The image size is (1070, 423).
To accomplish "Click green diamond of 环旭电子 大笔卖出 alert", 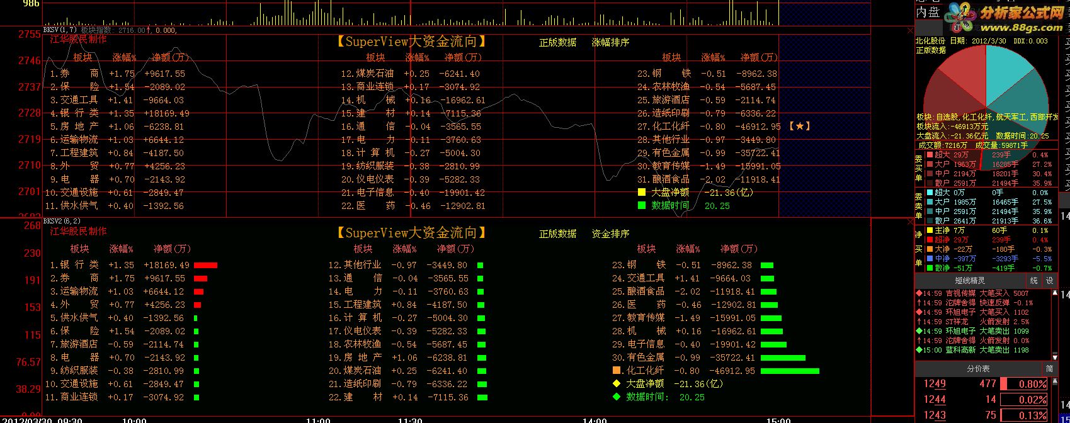I will coord(919,331).
